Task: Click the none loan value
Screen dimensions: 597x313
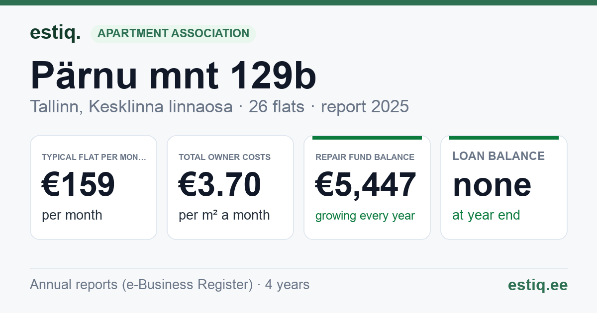Action: tap(492, 185)
